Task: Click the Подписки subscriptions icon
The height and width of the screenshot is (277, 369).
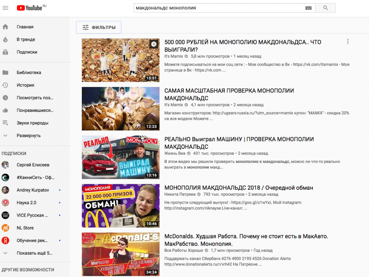Action: [x=5, y=52]
